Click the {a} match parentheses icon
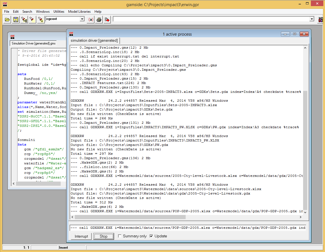 click(x=90, y=19)
